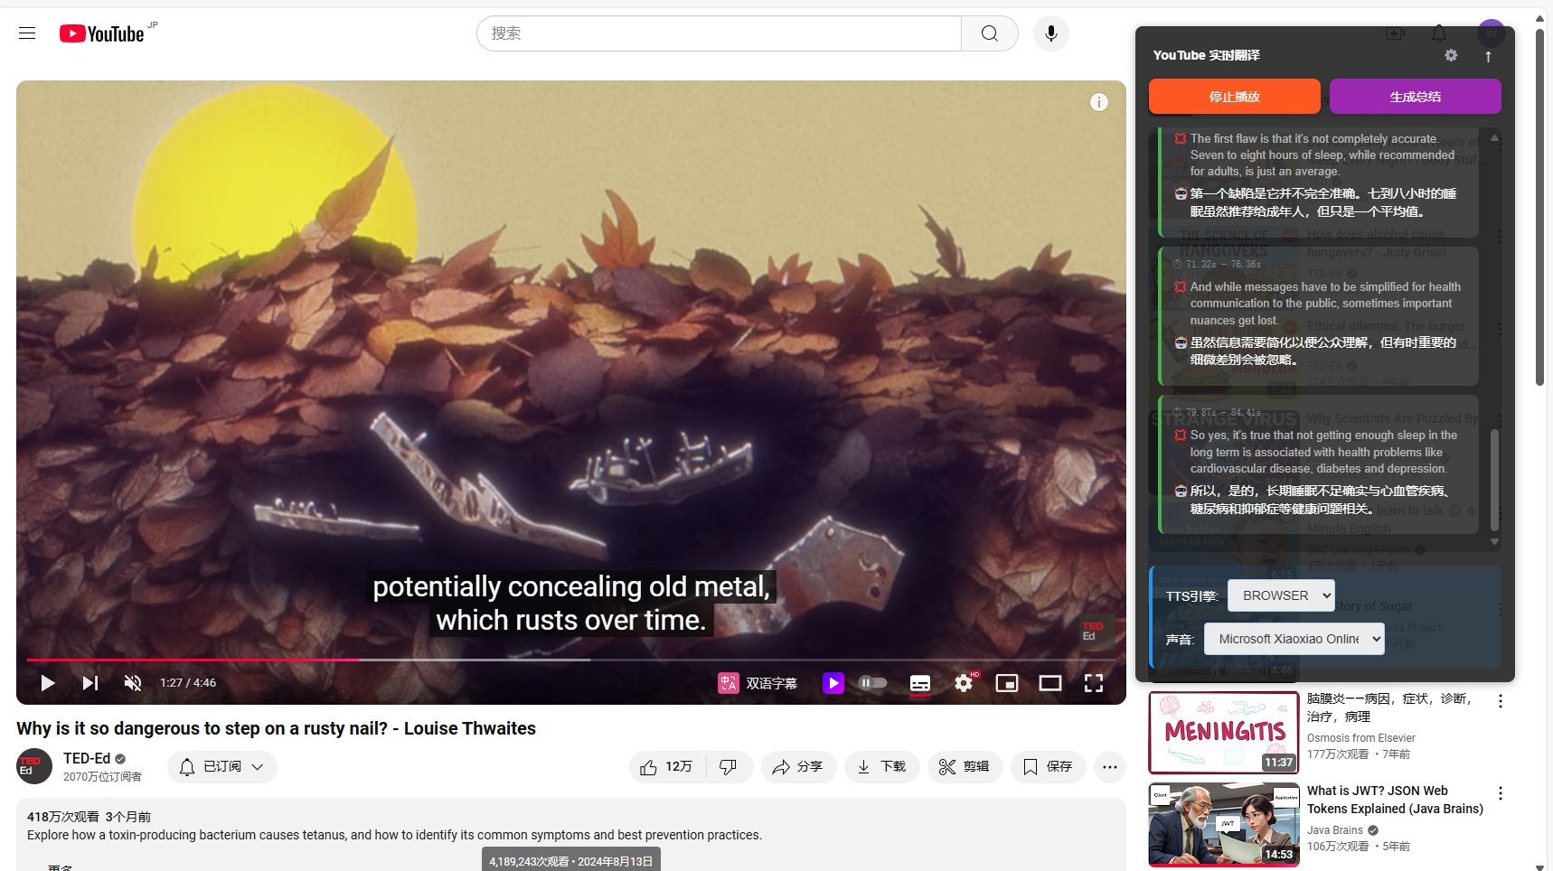Unmute the video with the speaker icon

133,683
